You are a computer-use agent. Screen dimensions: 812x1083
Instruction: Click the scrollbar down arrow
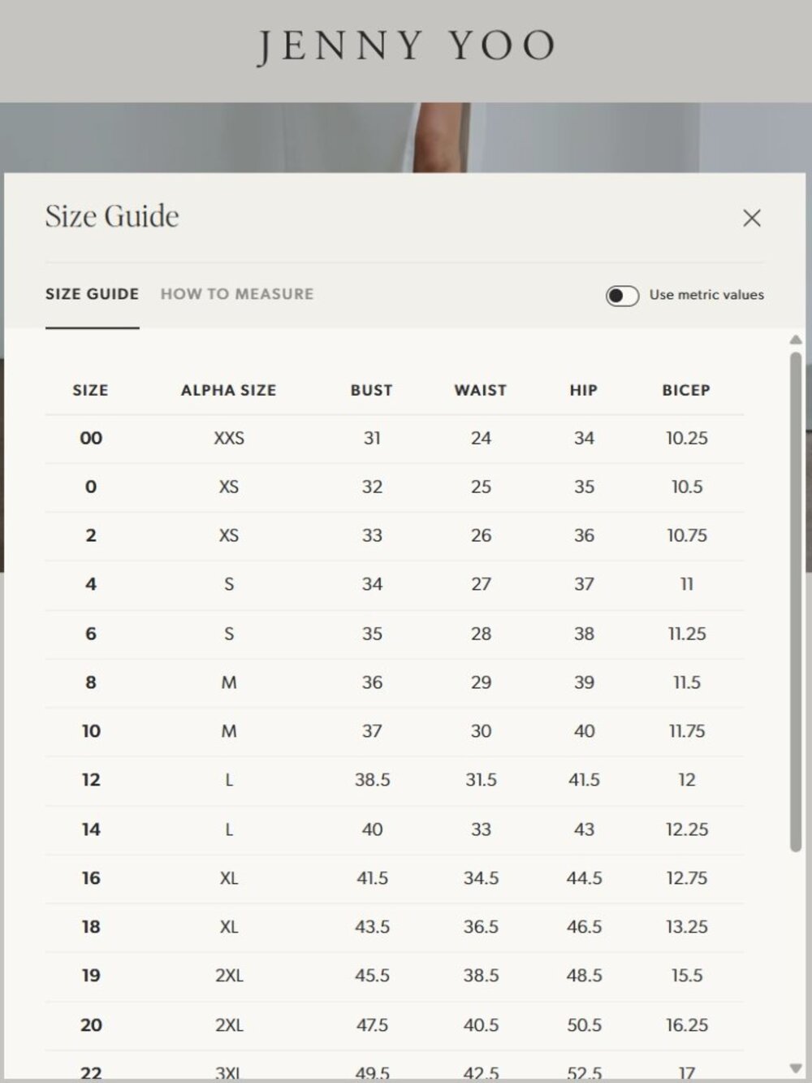[796, 1068]
